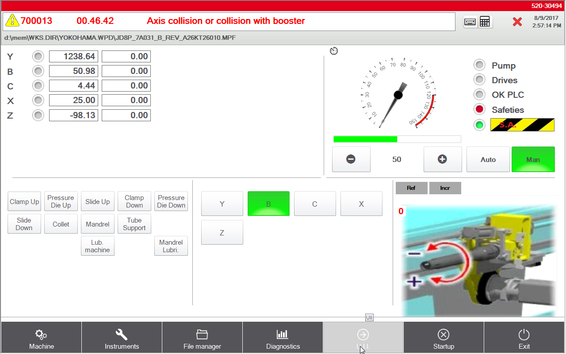Open the calculator icon
Screen dimensions: 566x354
click(485, 22)
